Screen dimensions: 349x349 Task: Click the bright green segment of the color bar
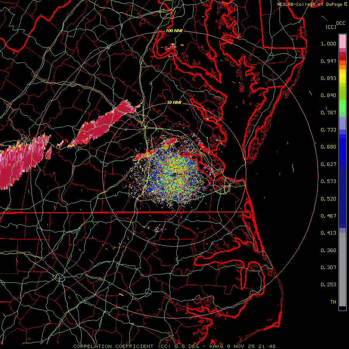pos(342,106)
